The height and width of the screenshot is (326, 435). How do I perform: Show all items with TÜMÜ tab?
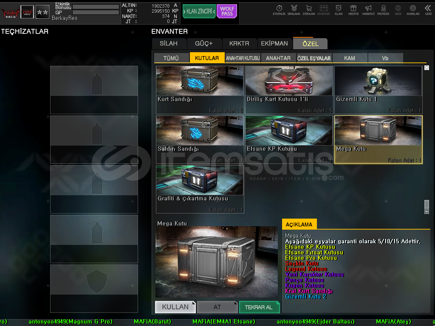tap(171, 58)
